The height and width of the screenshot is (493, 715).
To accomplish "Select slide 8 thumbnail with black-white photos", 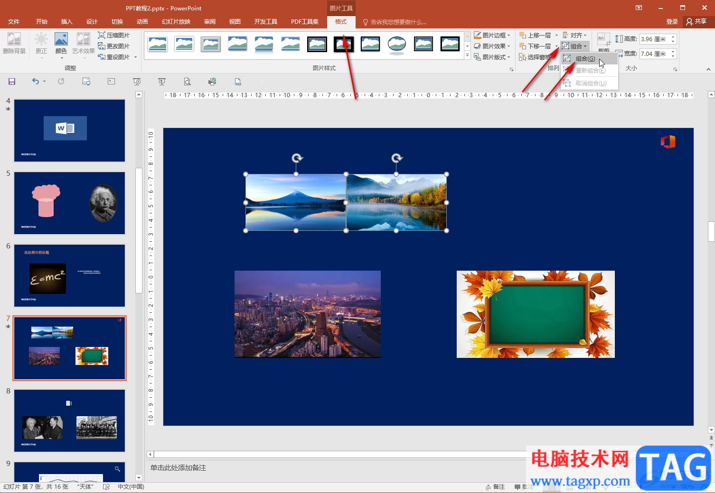I will [69, 421].
